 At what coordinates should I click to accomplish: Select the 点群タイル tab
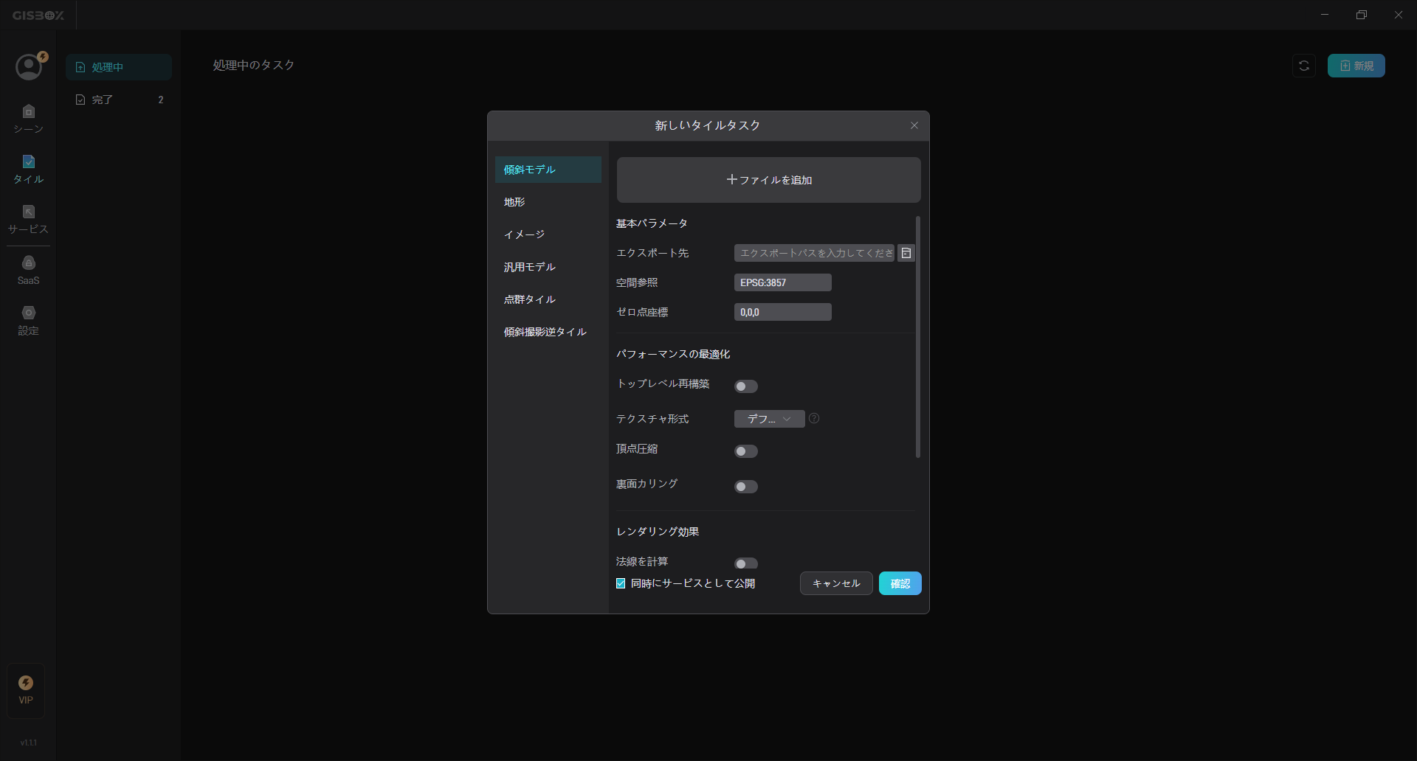[x=548, y=299]
